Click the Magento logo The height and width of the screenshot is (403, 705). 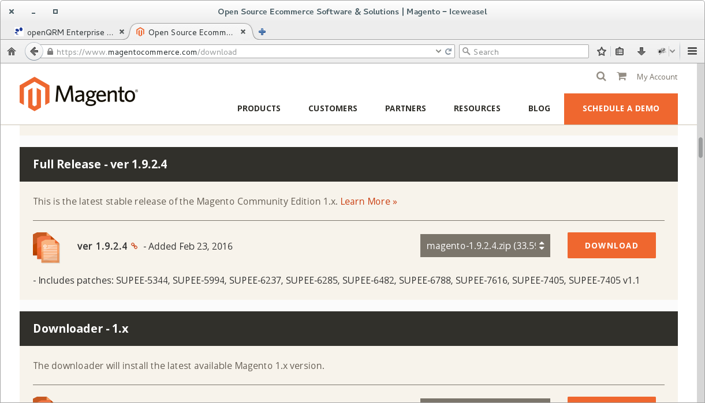[x=79, y=94]
